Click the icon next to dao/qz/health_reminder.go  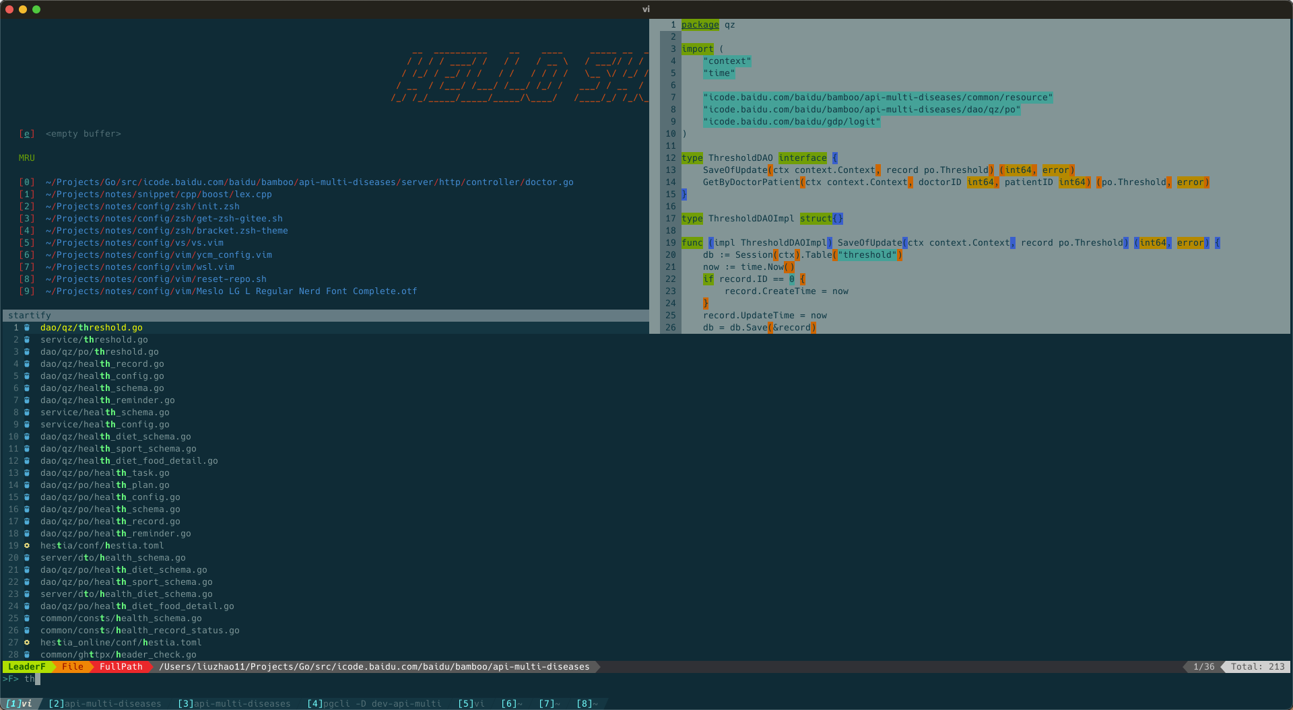27,400
